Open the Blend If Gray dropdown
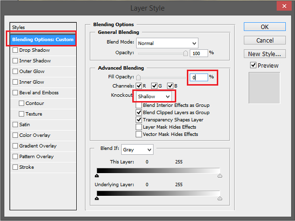Viewport: 295px width, 221px height. (137, 150)
